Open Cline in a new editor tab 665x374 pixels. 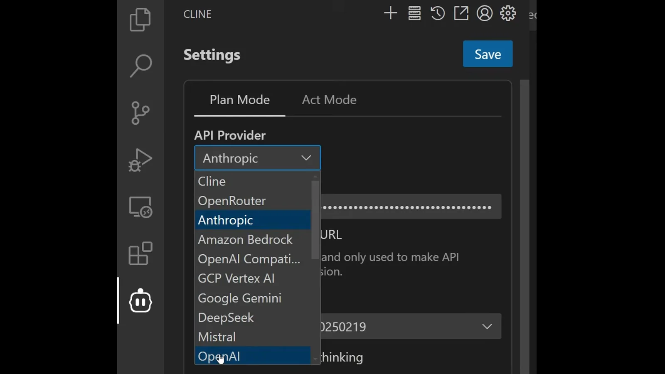461,13
